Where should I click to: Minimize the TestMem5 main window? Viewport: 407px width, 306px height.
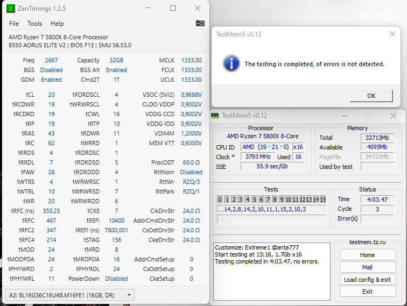click(345, 116)
